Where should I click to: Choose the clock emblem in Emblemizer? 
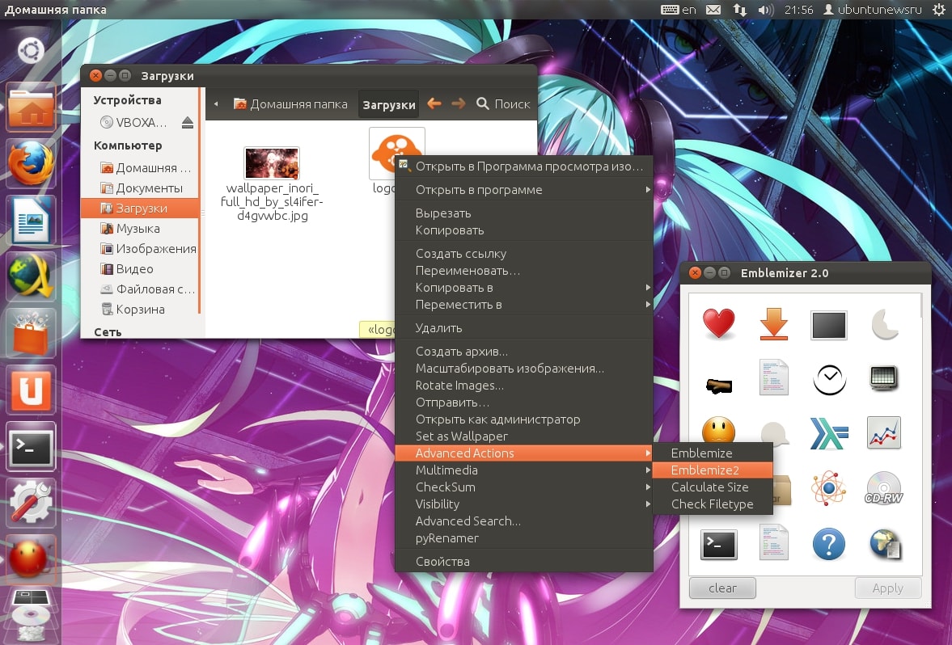click(829, 380)
